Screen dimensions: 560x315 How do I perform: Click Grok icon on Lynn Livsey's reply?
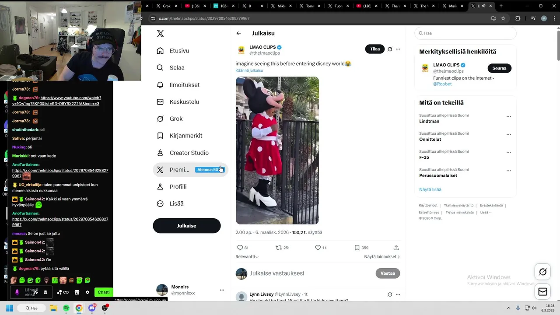pos(390,294)
